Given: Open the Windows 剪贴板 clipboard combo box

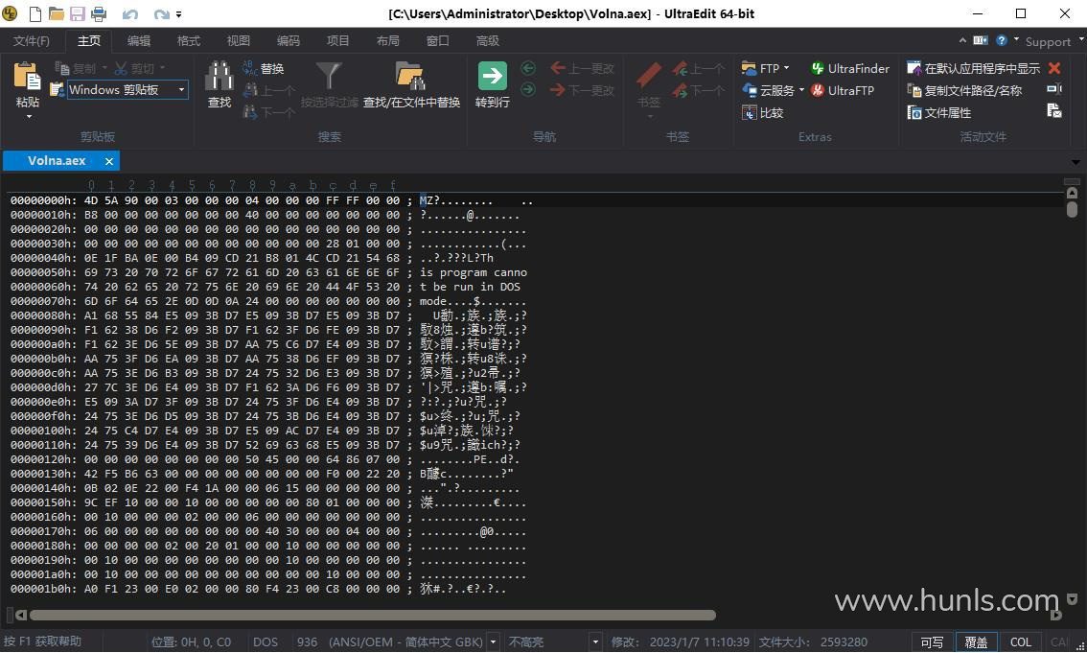Looking at the screenshot, I should [127, 89].
